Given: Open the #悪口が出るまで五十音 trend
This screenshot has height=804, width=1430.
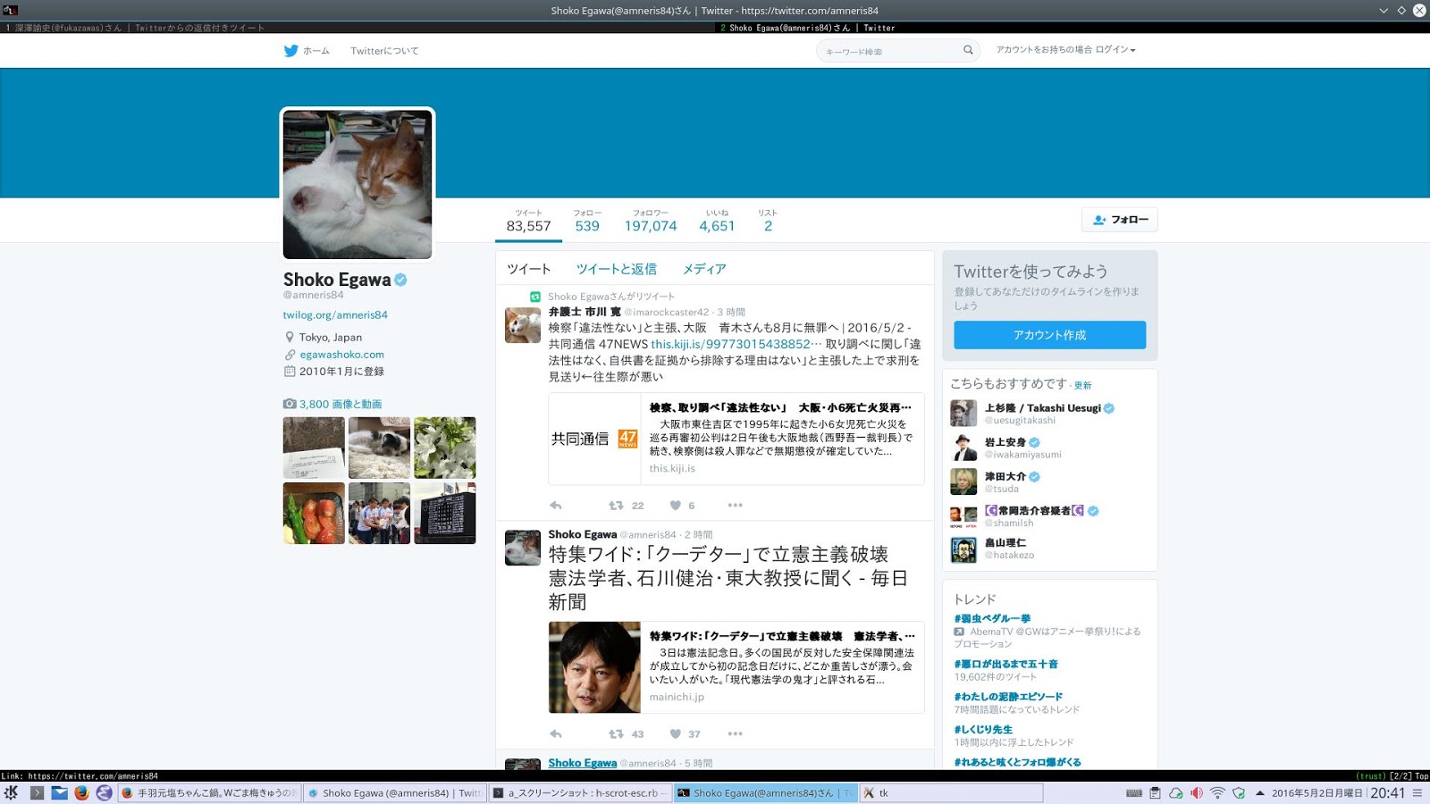Looking at the screenshot, I should click(x=1005, y=664).
